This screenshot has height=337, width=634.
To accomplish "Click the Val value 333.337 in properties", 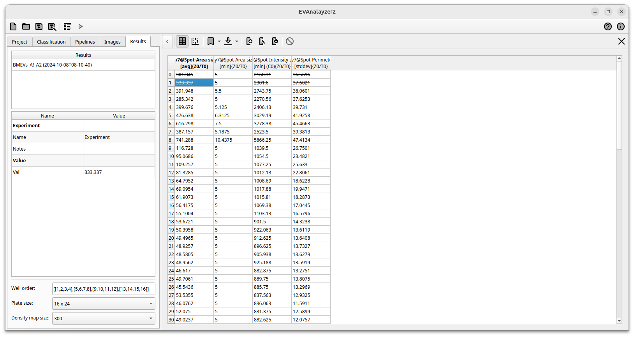I will click(x=119, y=172).
